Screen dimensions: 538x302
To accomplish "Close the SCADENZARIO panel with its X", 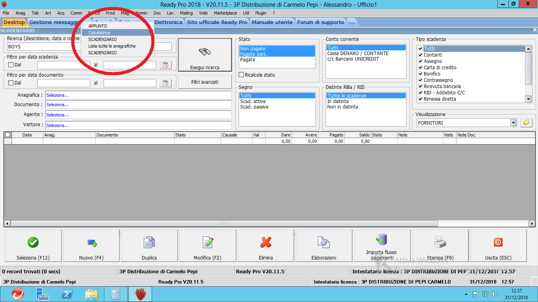I will coord(535,30).
